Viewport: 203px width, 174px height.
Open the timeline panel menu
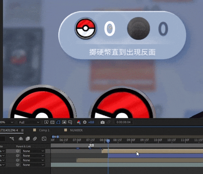(x=22, y=130)
